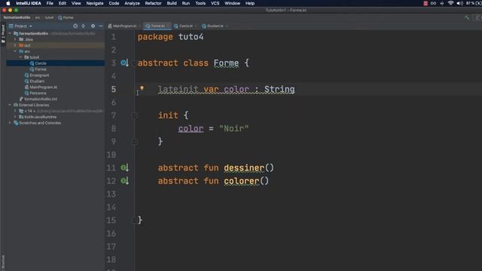Image resolution: width=482 pixels, height=271 pixels.
Task: Toggle the Structure tool window side tab
Action: tap(3, 262)
